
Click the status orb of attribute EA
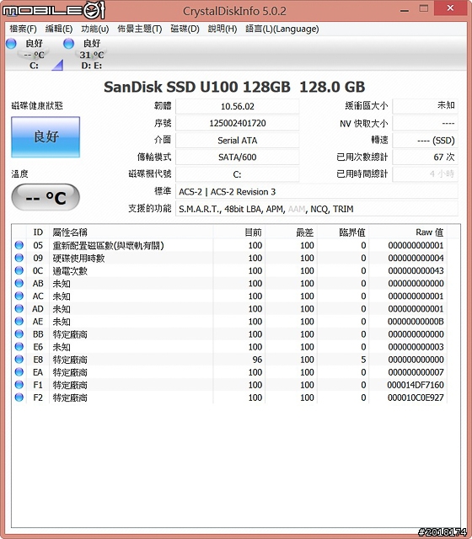[x=19, y=372]
